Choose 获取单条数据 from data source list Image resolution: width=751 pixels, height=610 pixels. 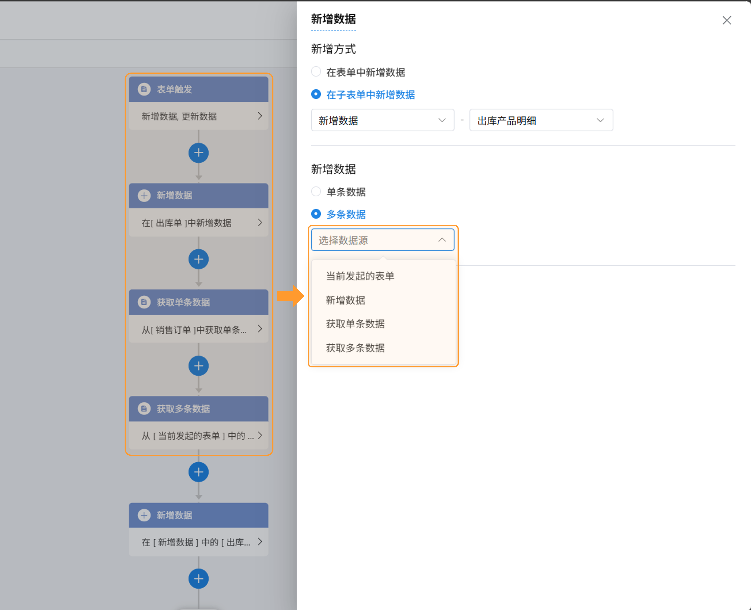(355, 324)
